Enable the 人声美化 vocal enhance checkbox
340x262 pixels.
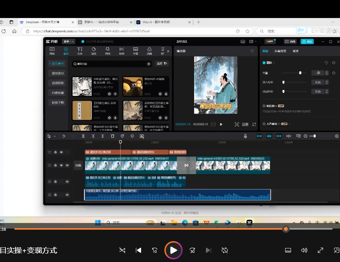pos(264,124)
